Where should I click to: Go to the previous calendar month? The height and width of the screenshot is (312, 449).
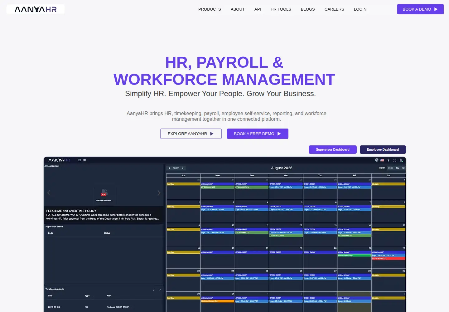(x=169, y=168)
